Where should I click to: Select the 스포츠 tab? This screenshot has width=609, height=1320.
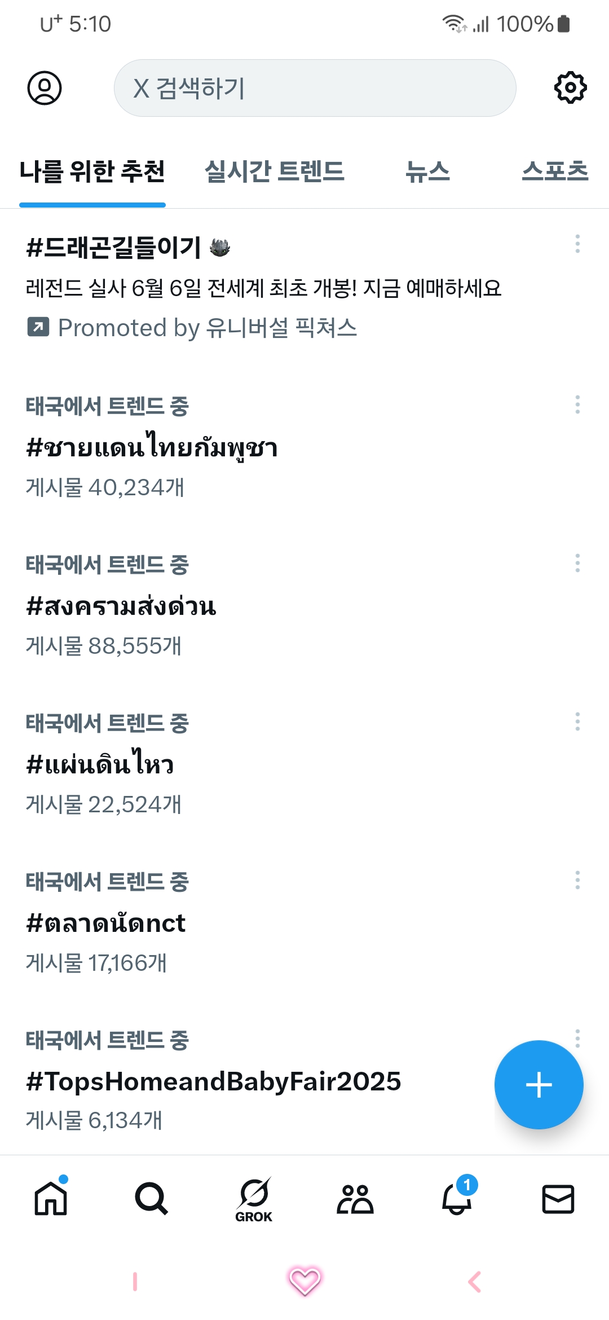coord(555,171)
